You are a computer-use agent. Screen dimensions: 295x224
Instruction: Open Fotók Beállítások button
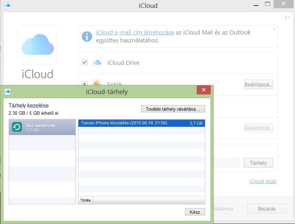click(258, 84)
